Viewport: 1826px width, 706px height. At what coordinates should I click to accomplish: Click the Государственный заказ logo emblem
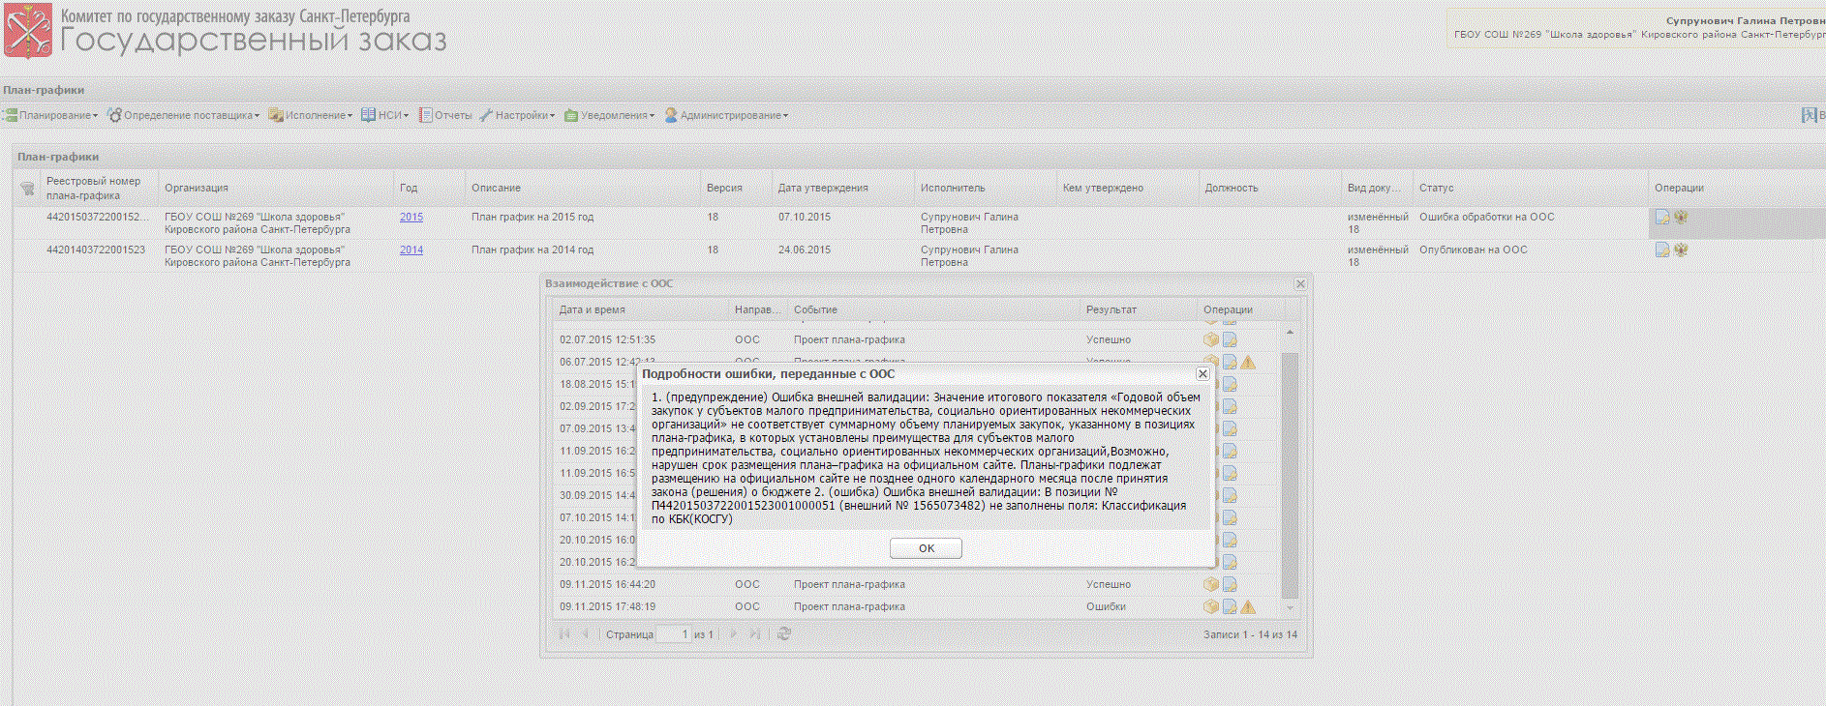pos(28,31)
